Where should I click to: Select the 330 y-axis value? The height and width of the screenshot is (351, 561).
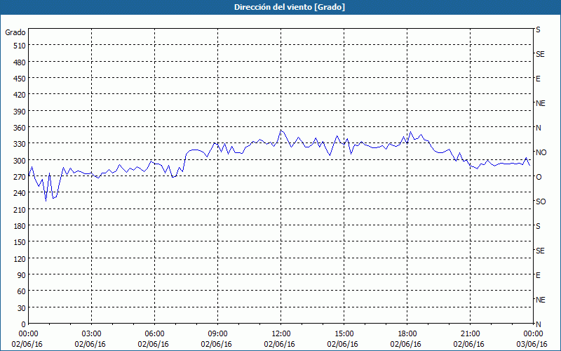click(20, 144)
